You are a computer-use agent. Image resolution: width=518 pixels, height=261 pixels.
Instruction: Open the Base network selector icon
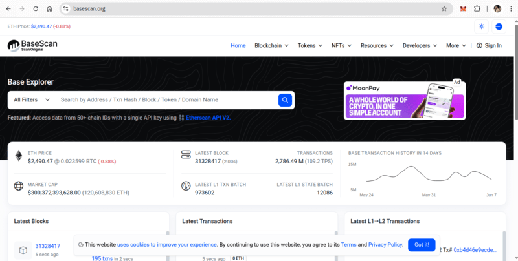[x=499, y=26]
